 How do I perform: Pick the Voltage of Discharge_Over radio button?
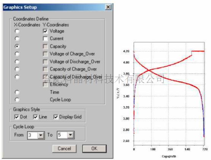coord(17,62)
